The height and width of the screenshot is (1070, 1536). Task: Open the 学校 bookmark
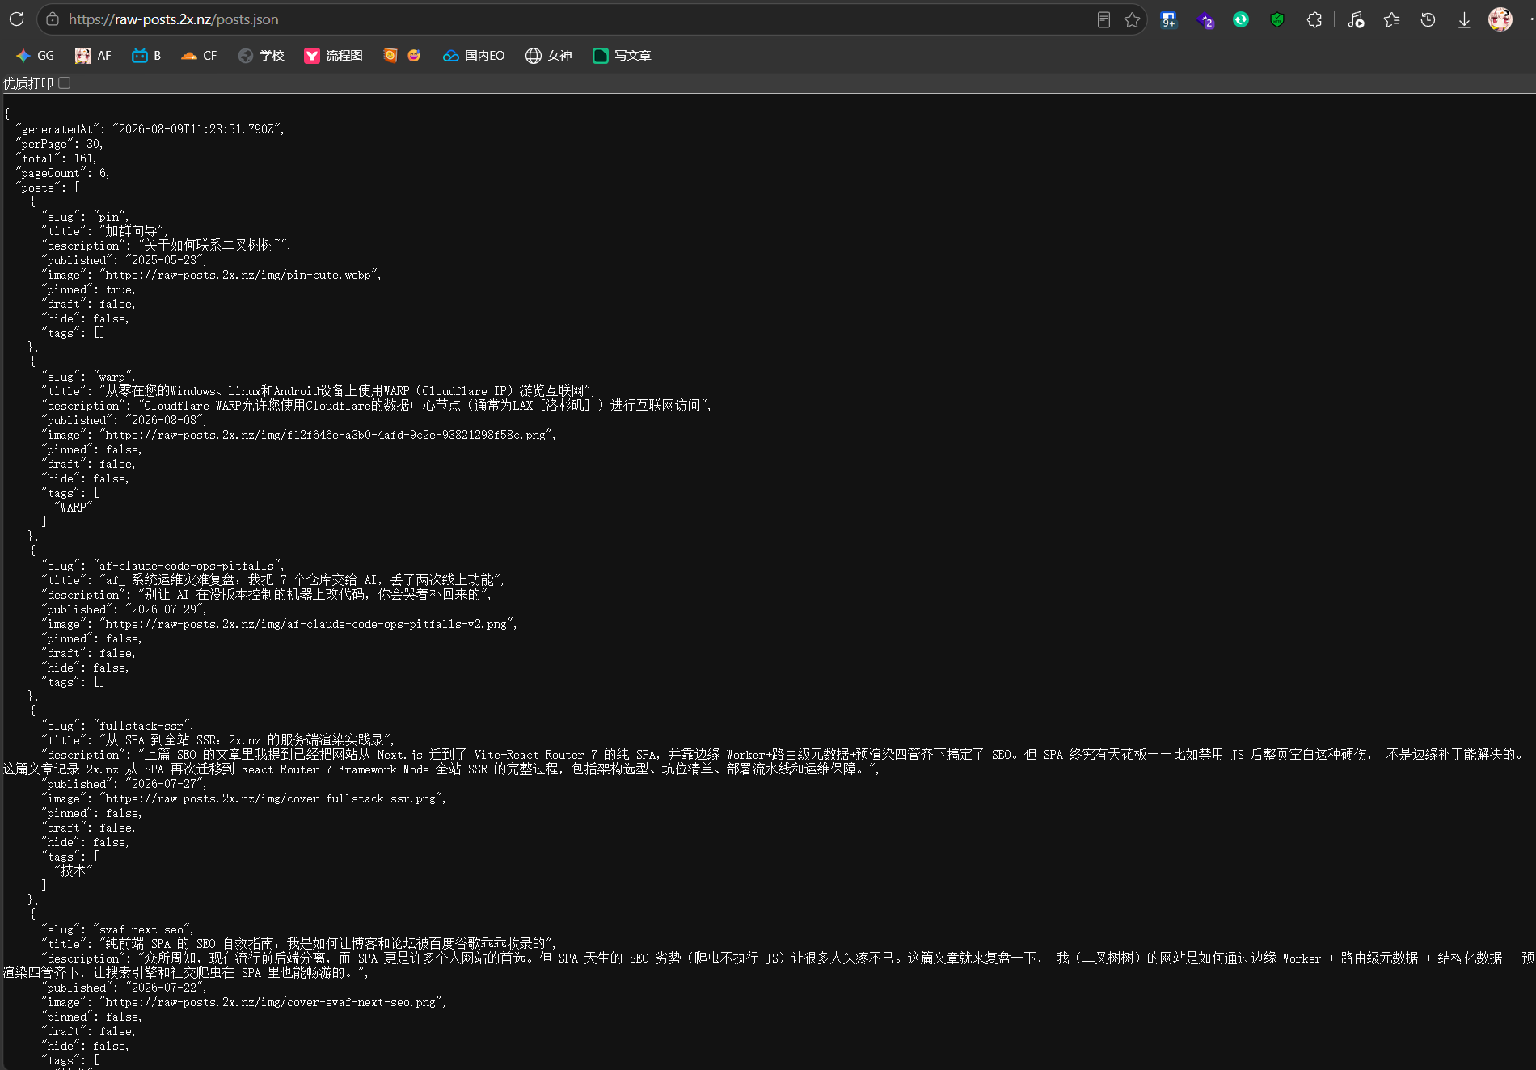point(261,55)
